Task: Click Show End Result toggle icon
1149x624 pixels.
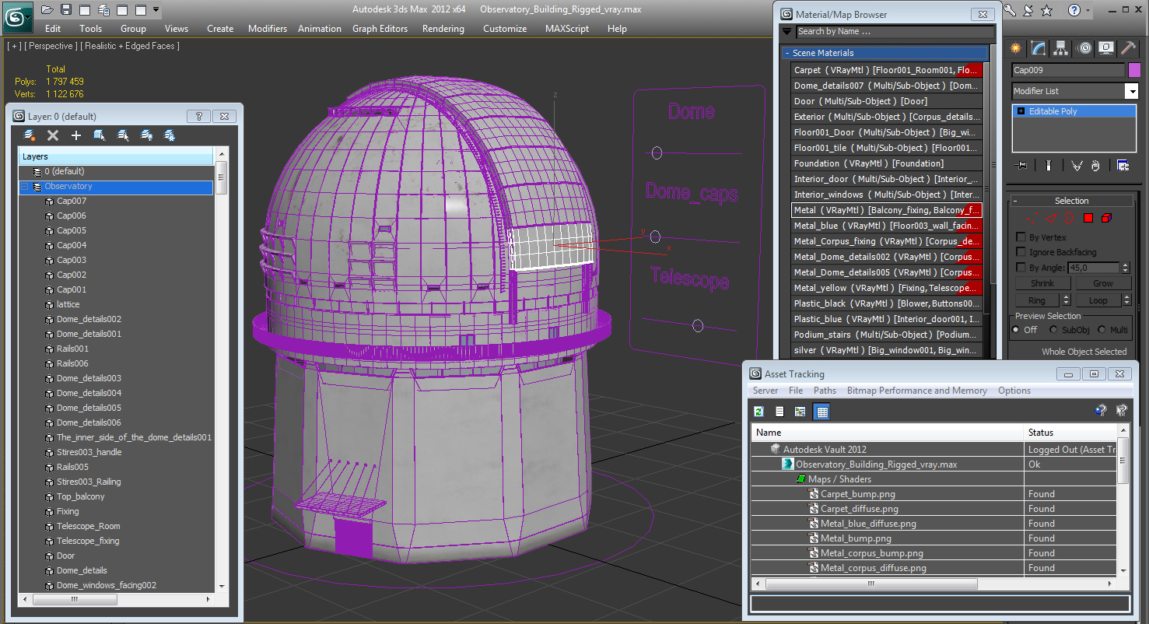Action: coord(1049,165)
